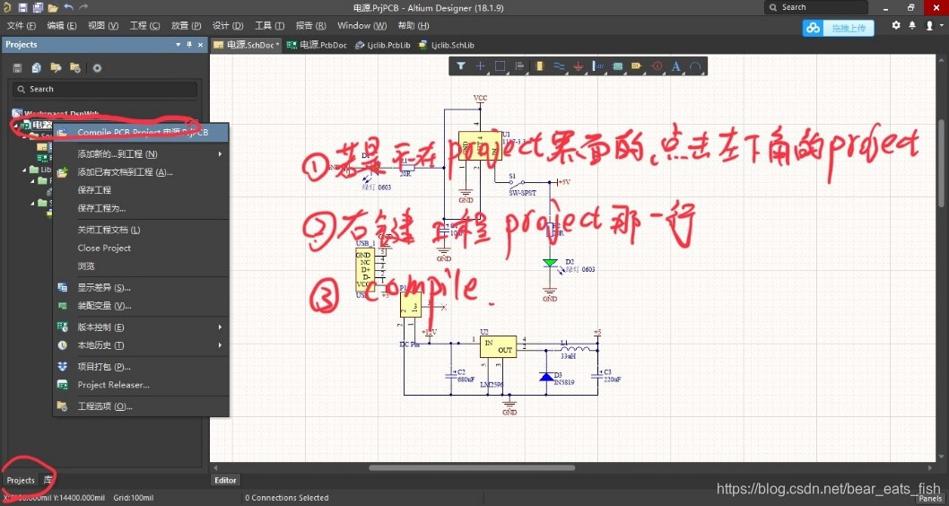Select the place net label tool
The height and width of the screenshot is (506, 949).
(598, 66)
